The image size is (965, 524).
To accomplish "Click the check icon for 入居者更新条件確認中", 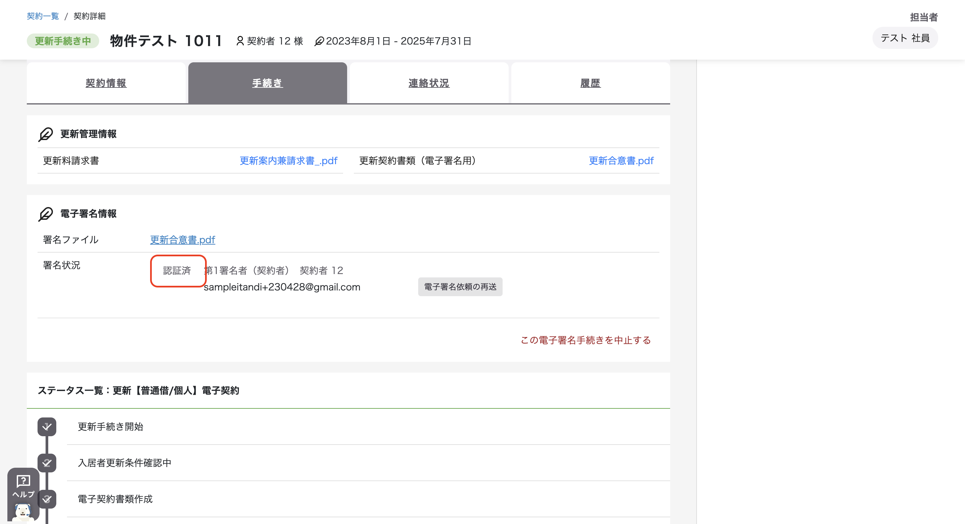I will point(47,463).
